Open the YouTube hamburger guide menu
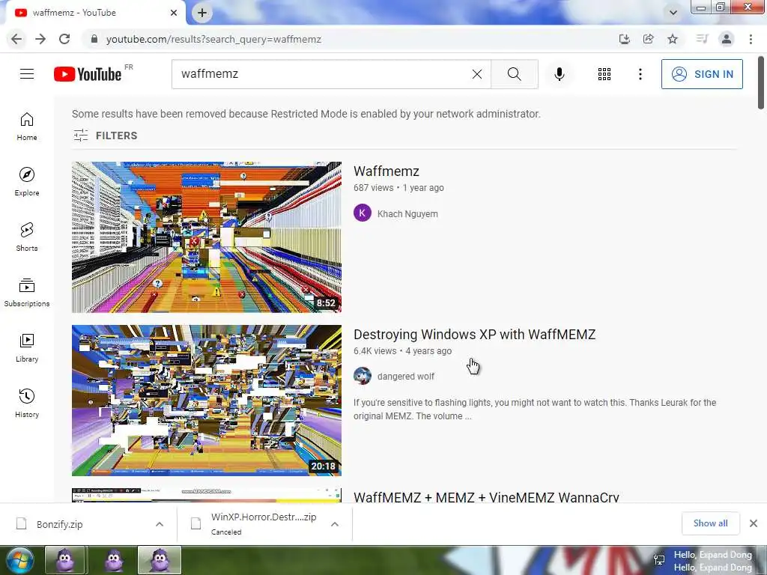Viewport: 767px width, 575px height. coord(27,74)
